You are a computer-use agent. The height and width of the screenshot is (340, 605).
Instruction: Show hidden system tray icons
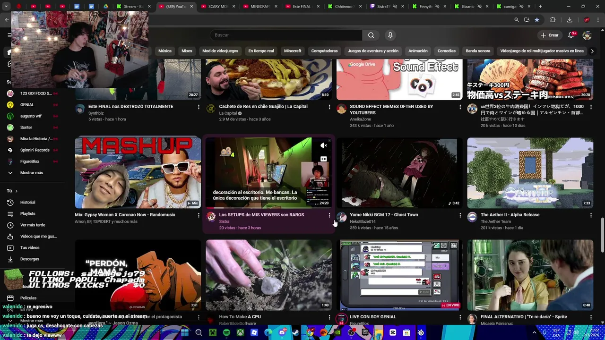535,332
